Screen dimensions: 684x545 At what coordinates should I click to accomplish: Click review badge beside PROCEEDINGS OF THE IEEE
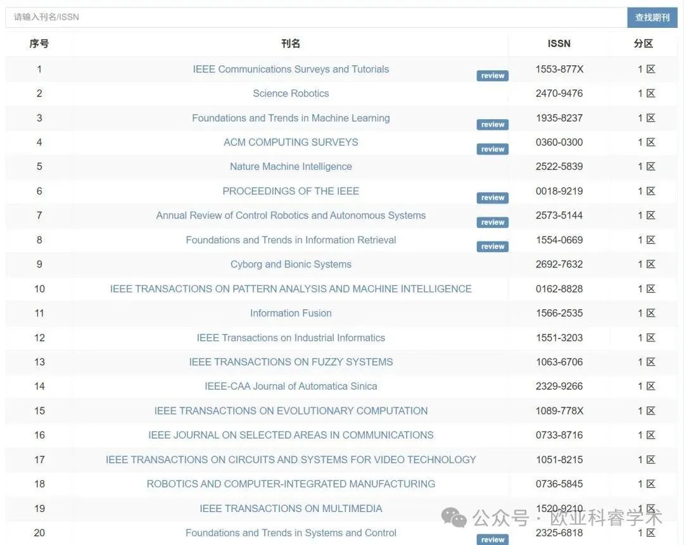[x=493, y=198]
